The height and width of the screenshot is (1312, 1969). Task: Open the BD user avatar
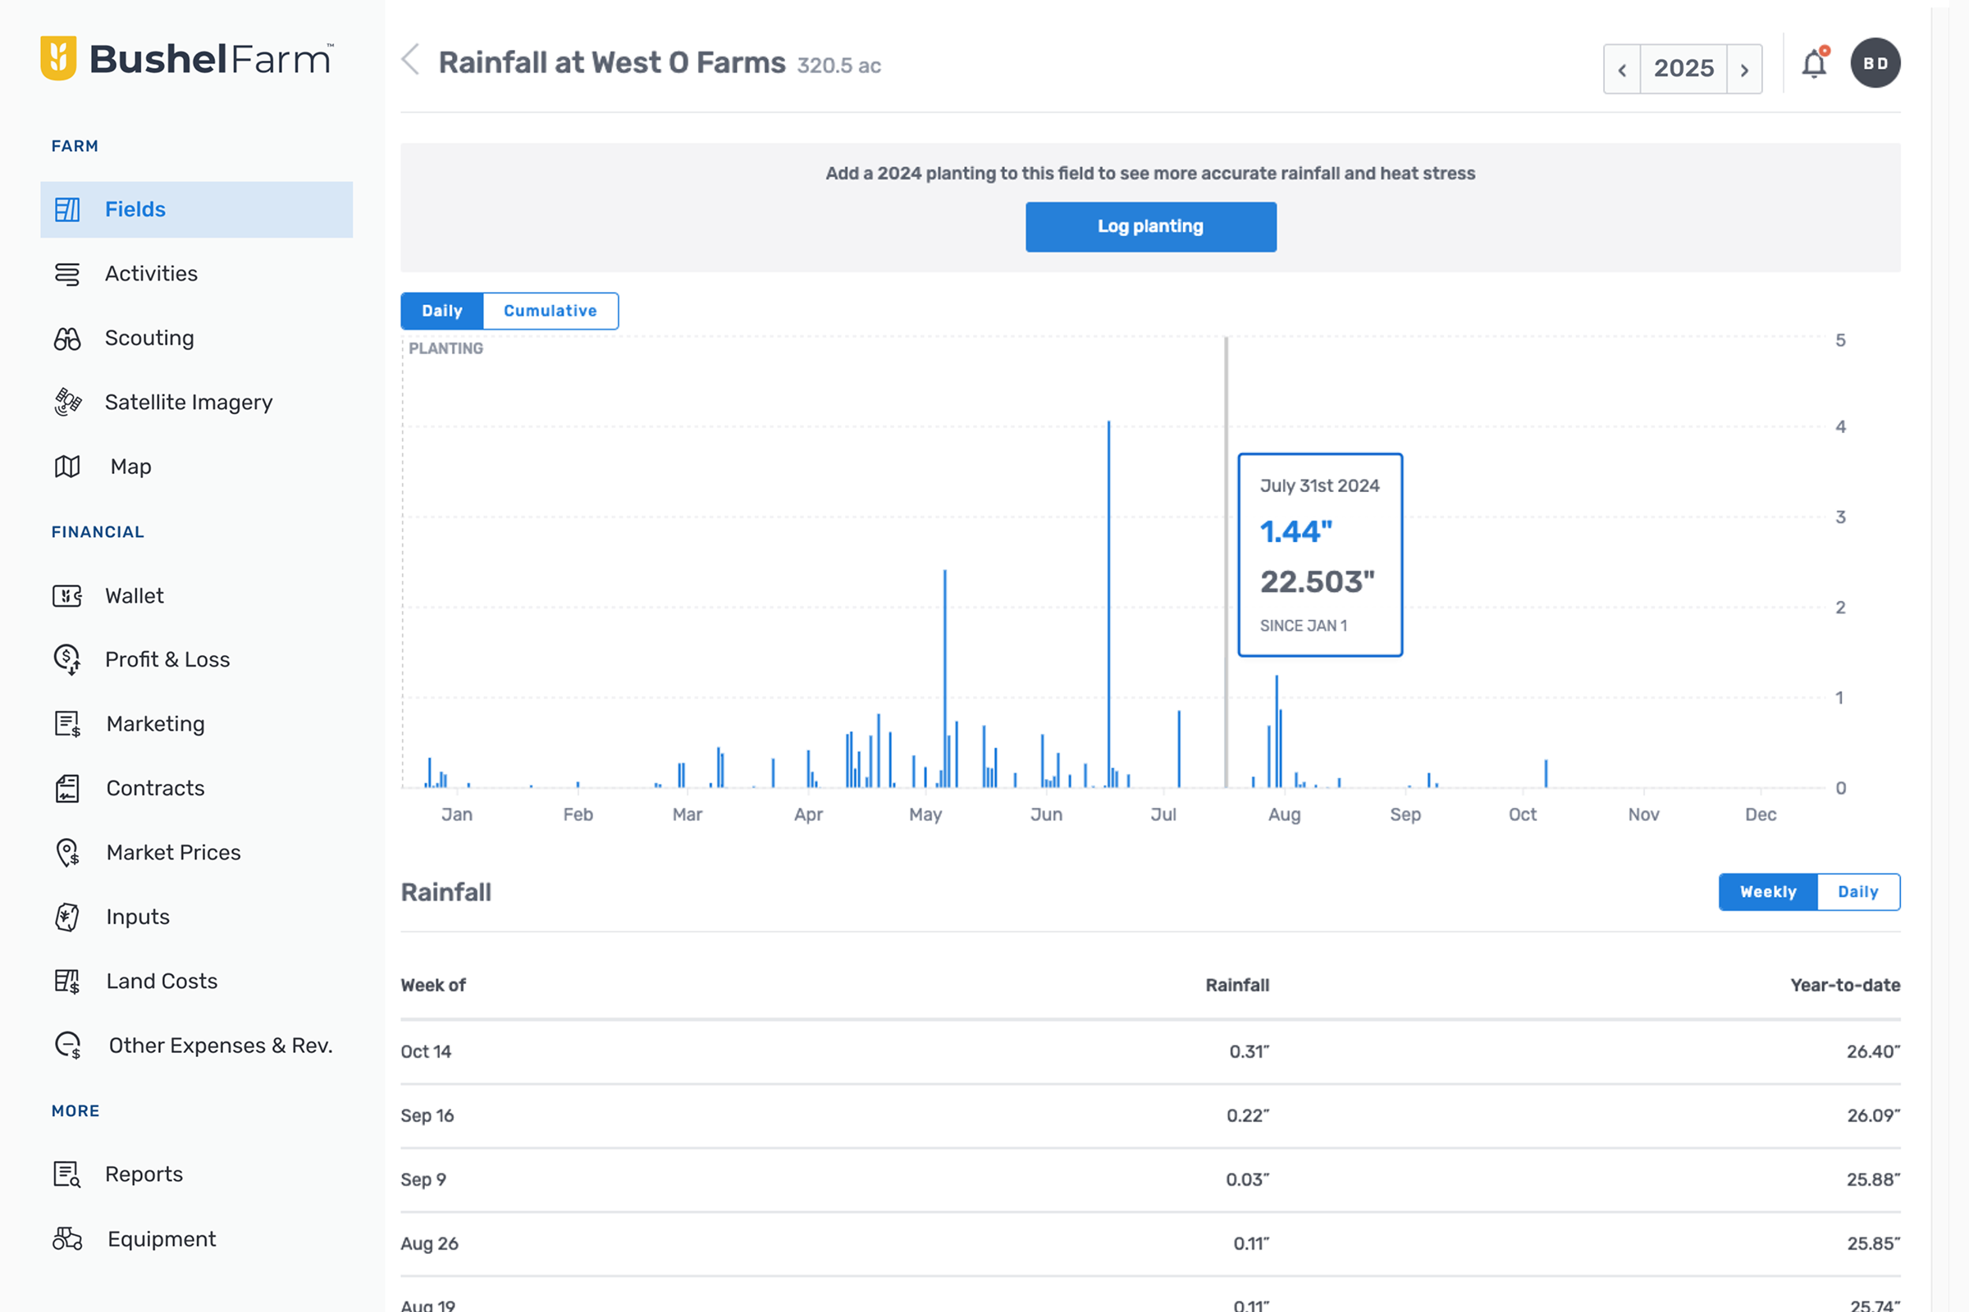click(1875, 64)
